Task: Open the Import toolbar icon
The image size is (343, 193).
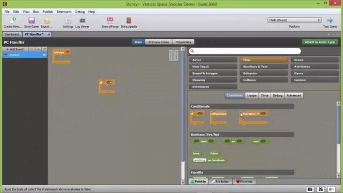Action: (x=47, y=20)
